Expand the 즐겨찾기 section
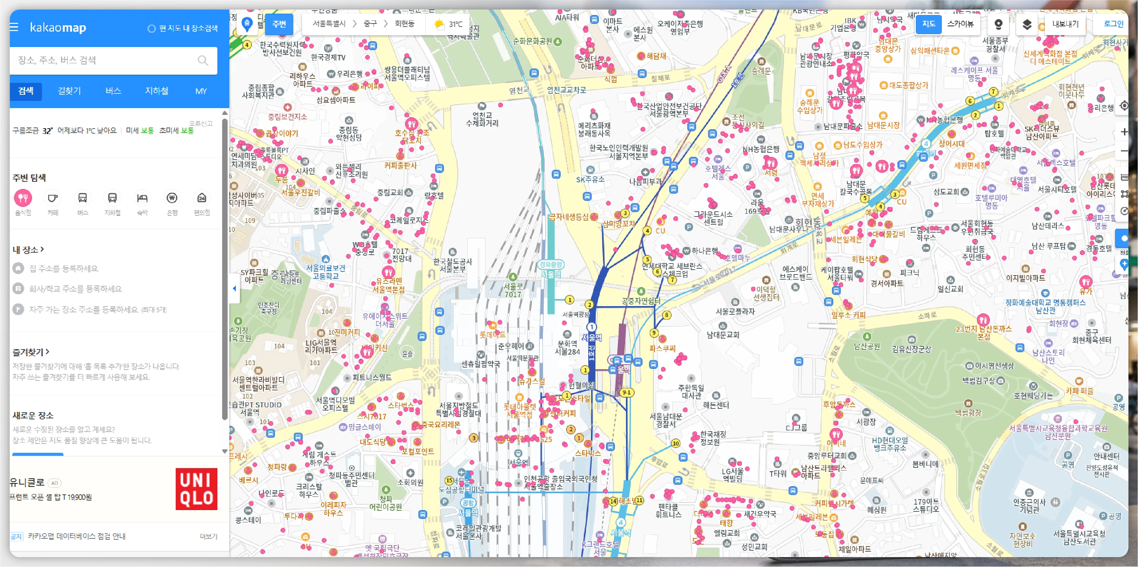This screenshot has height=567, width=1138. pyautogui.click(x=31, y=352)
